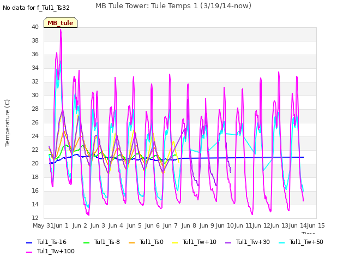Click the chart title MB Tule Tower
The width and height of the screenshot is (349, 262).
tap(173, 6)
